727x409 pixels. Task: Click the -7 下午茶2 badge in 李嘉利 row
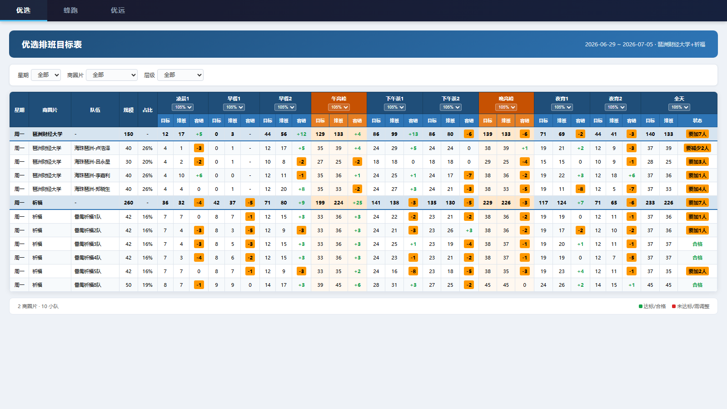(x=469, y=175)
